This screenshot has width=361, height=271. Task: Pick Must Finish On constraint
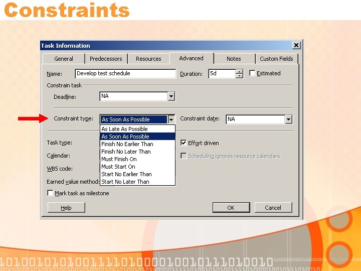(x=137, y=159)
